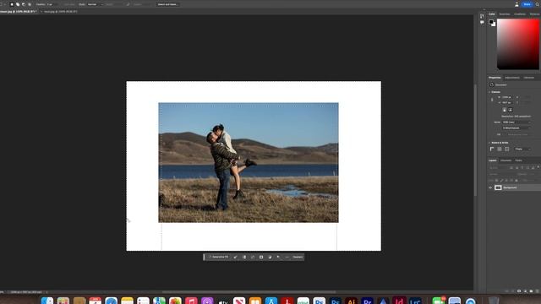Pick a color in the red color field
This screenshot has width=541, height=304.
tap(518, 44)
